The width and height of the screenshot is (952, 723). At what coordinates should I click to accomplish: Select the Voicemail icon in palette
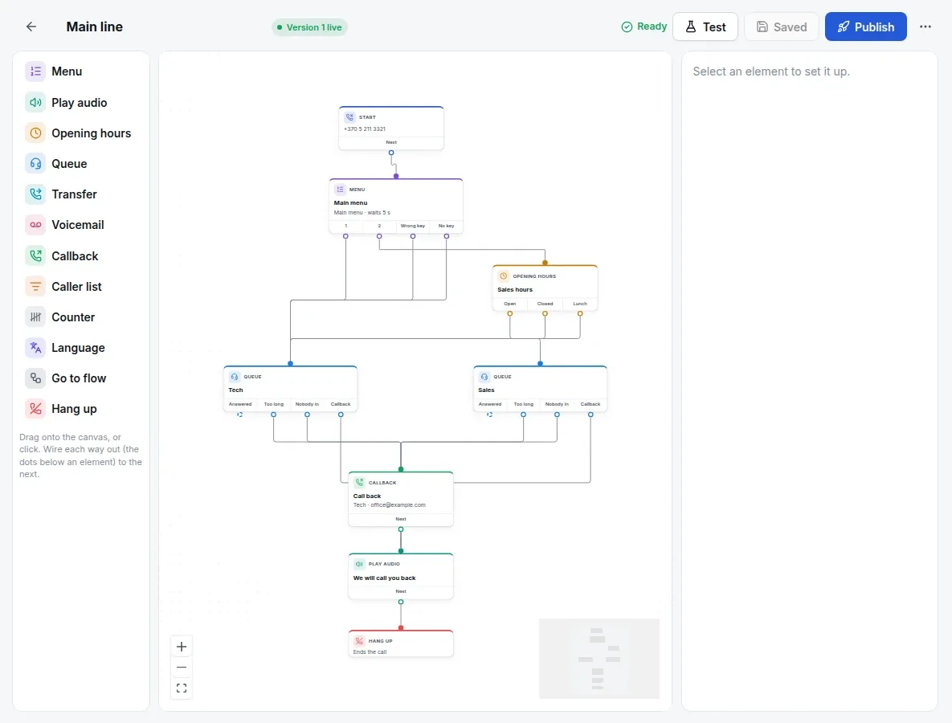click(x=36, y=225)
